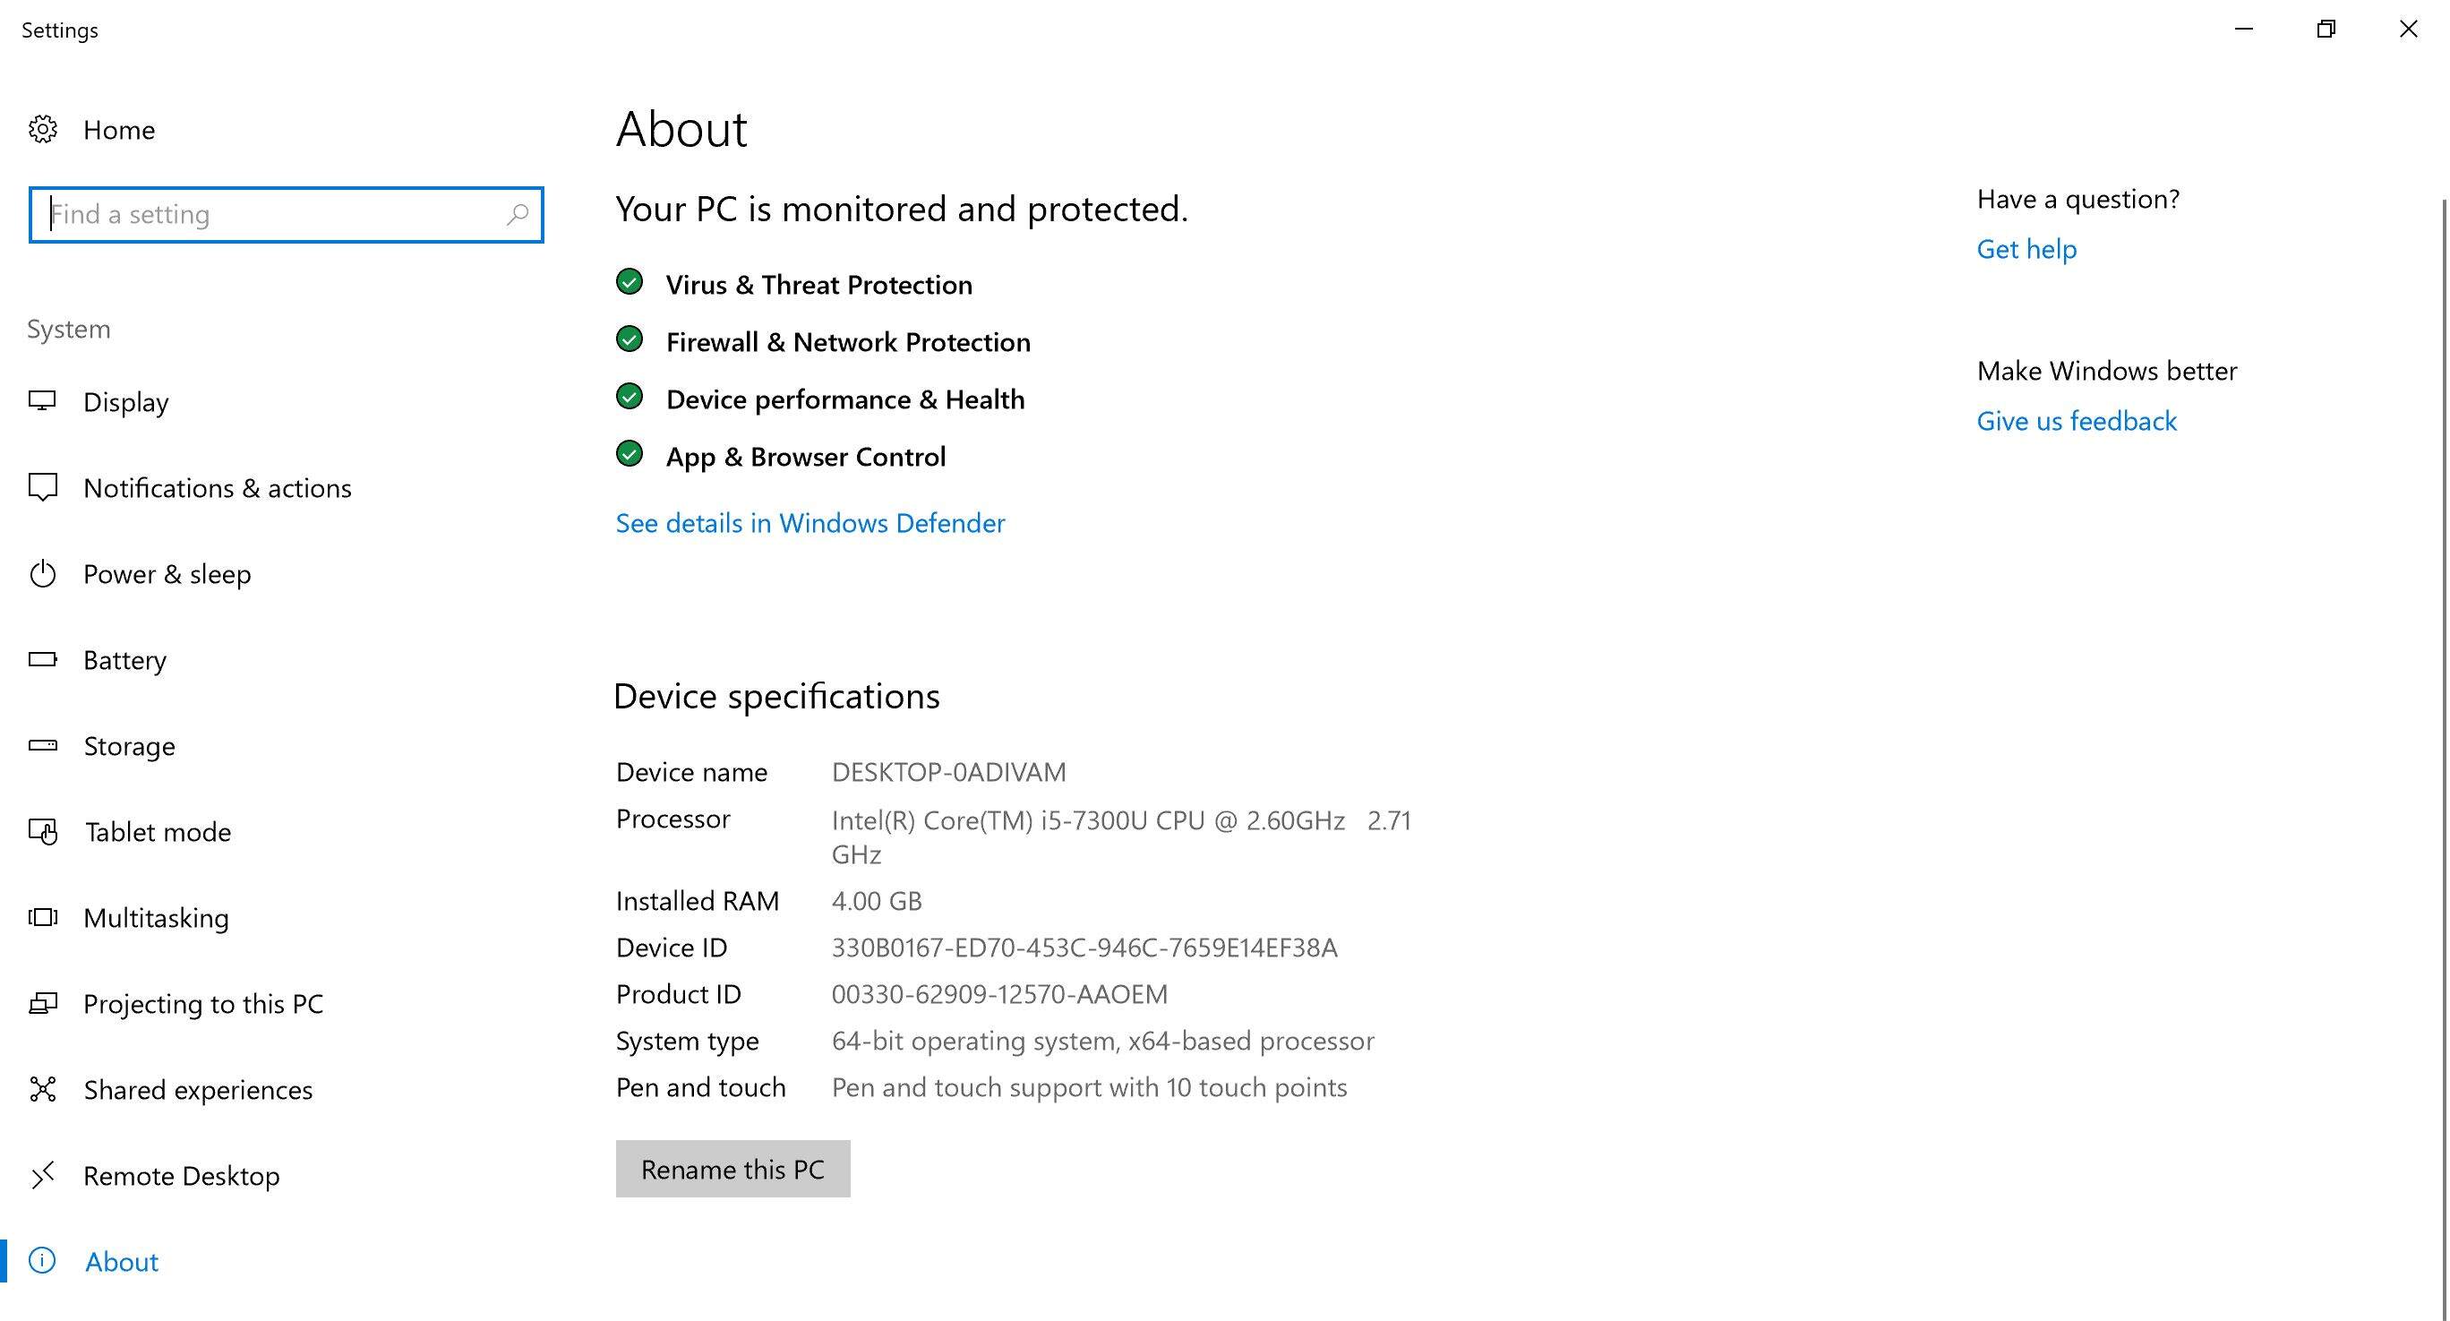Focus the Find a setting search box

tap(271, 215)
